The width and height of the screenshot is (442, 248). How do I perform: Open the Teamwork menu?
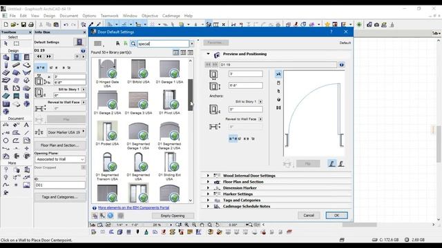(x=110, y=16)
